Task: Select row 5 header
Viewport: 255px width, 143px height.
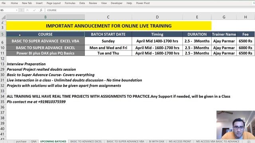Action: (2, 35)
